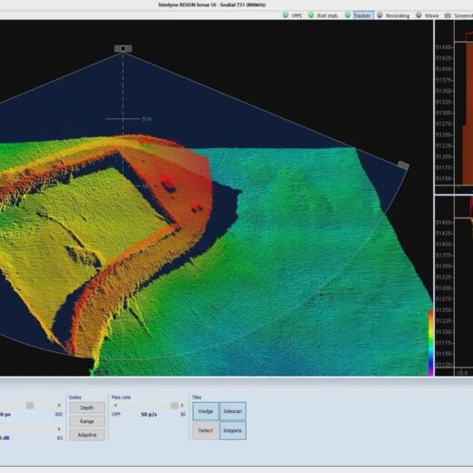Image resolution: width=473 pixels, height=473 pixels.
Task: Select the sonar head marker at wedge apex
Action: click(x=123, y=48)
